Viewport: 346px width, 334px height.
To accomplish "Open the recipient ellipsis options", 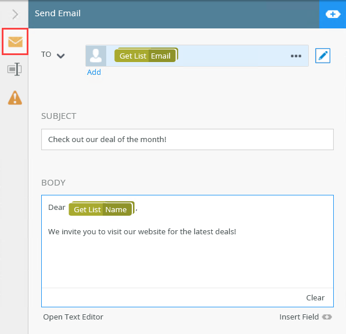I will coord(296,56).
